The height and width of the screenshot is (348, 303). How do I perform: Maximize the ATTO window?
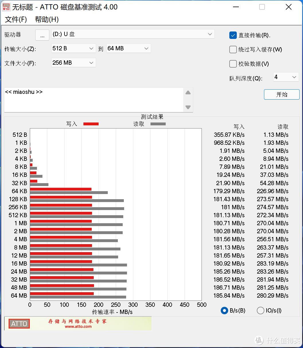pos(262,7)
